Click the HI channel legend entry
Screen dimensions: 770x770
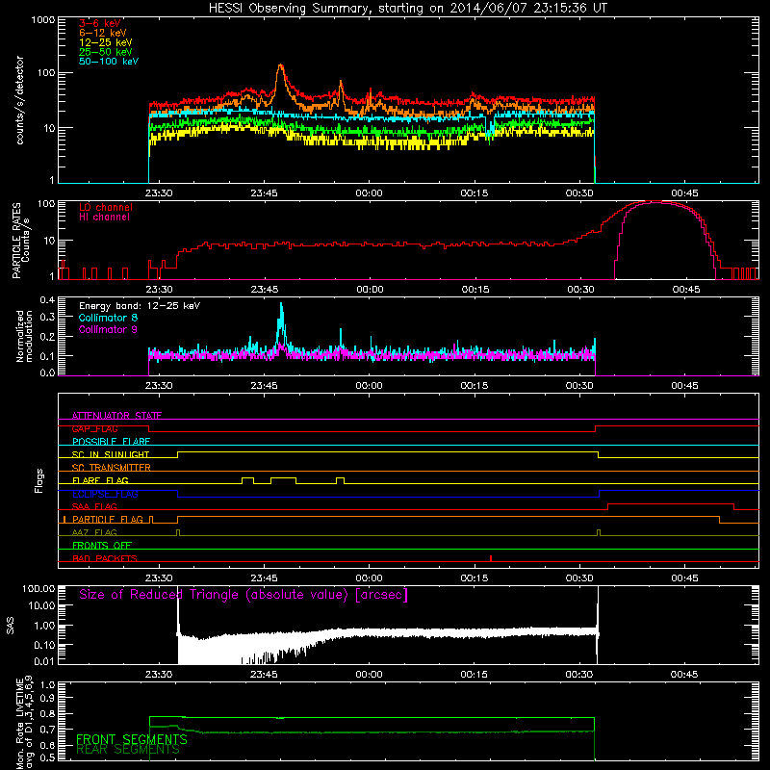pyautogui.click(x=104, y=218)
